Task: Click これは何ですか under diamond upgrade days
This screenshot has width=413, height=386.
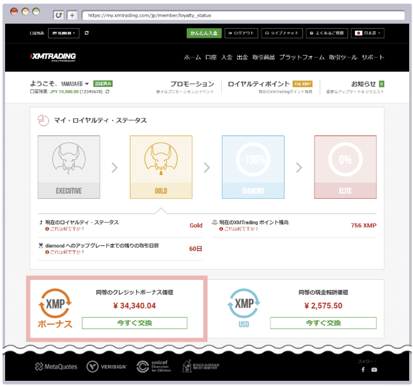Action: (65, 252)
